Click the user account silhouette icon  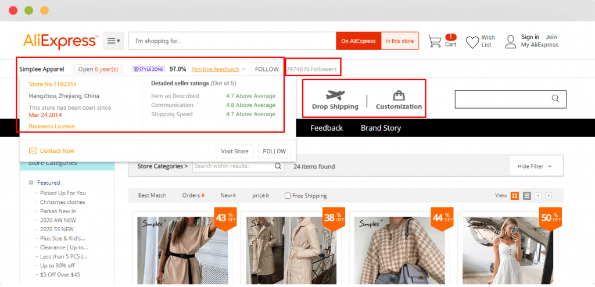point(510,41)
